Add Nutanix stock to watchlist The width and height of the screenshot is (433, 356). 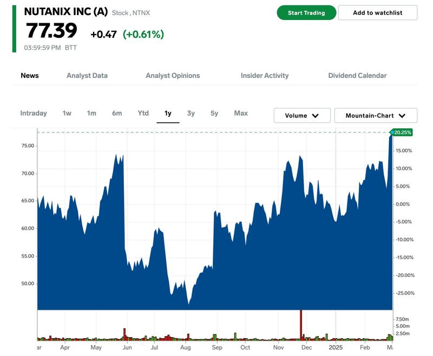377,12
